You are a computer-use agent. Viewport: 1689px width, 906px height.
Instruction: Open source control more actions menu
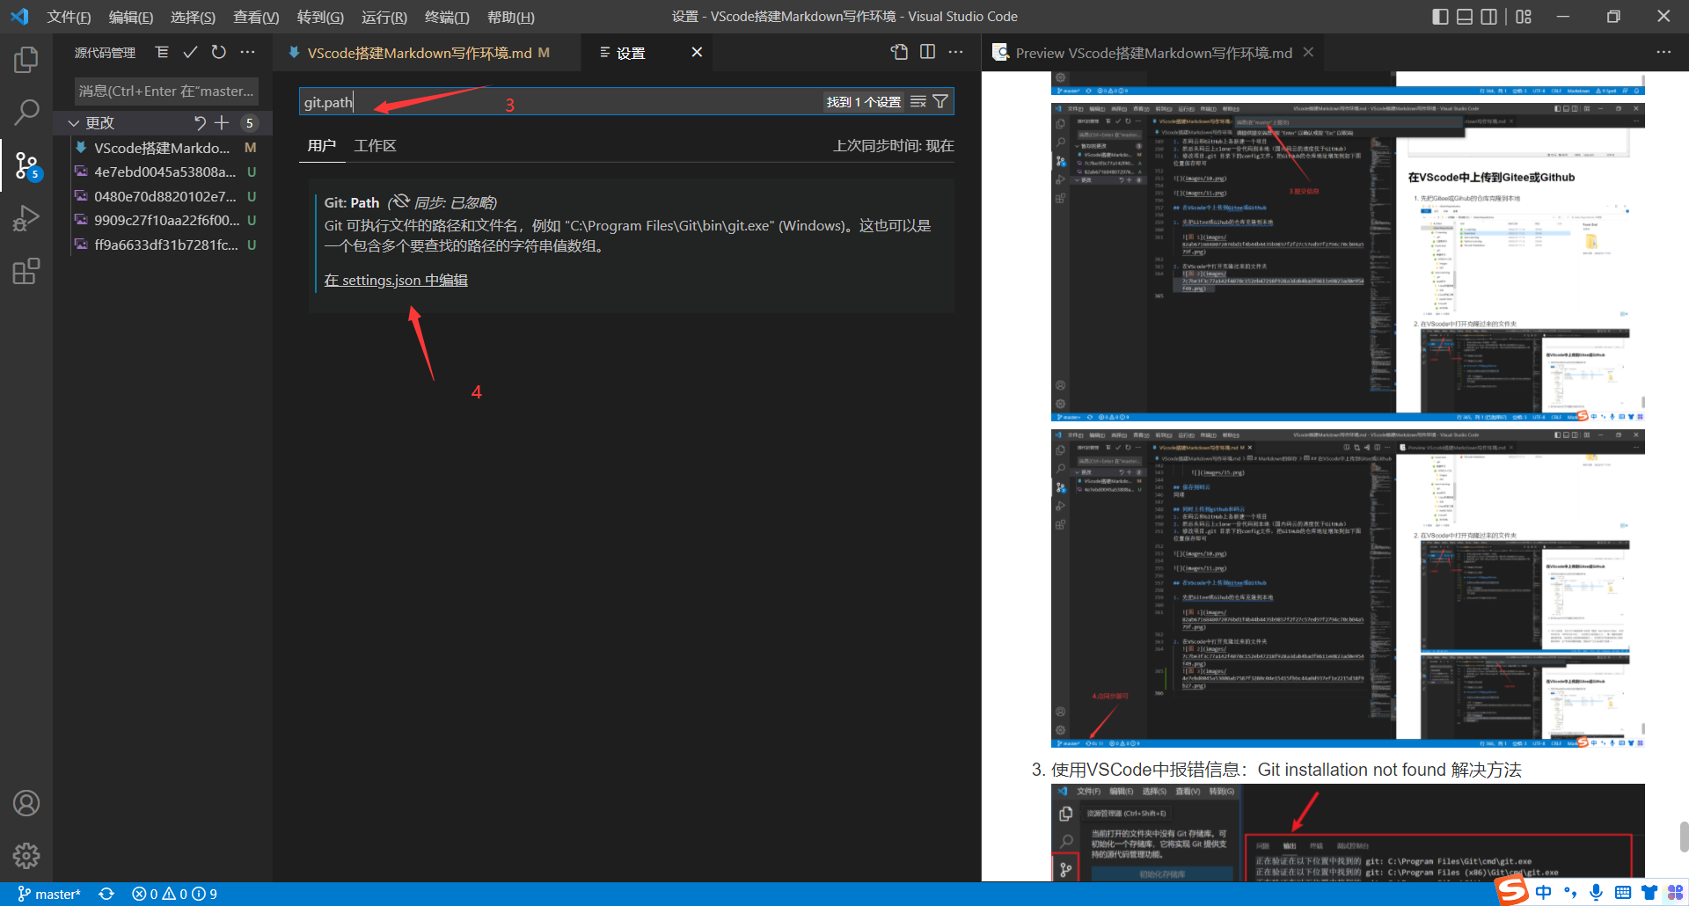click(248, 53)
